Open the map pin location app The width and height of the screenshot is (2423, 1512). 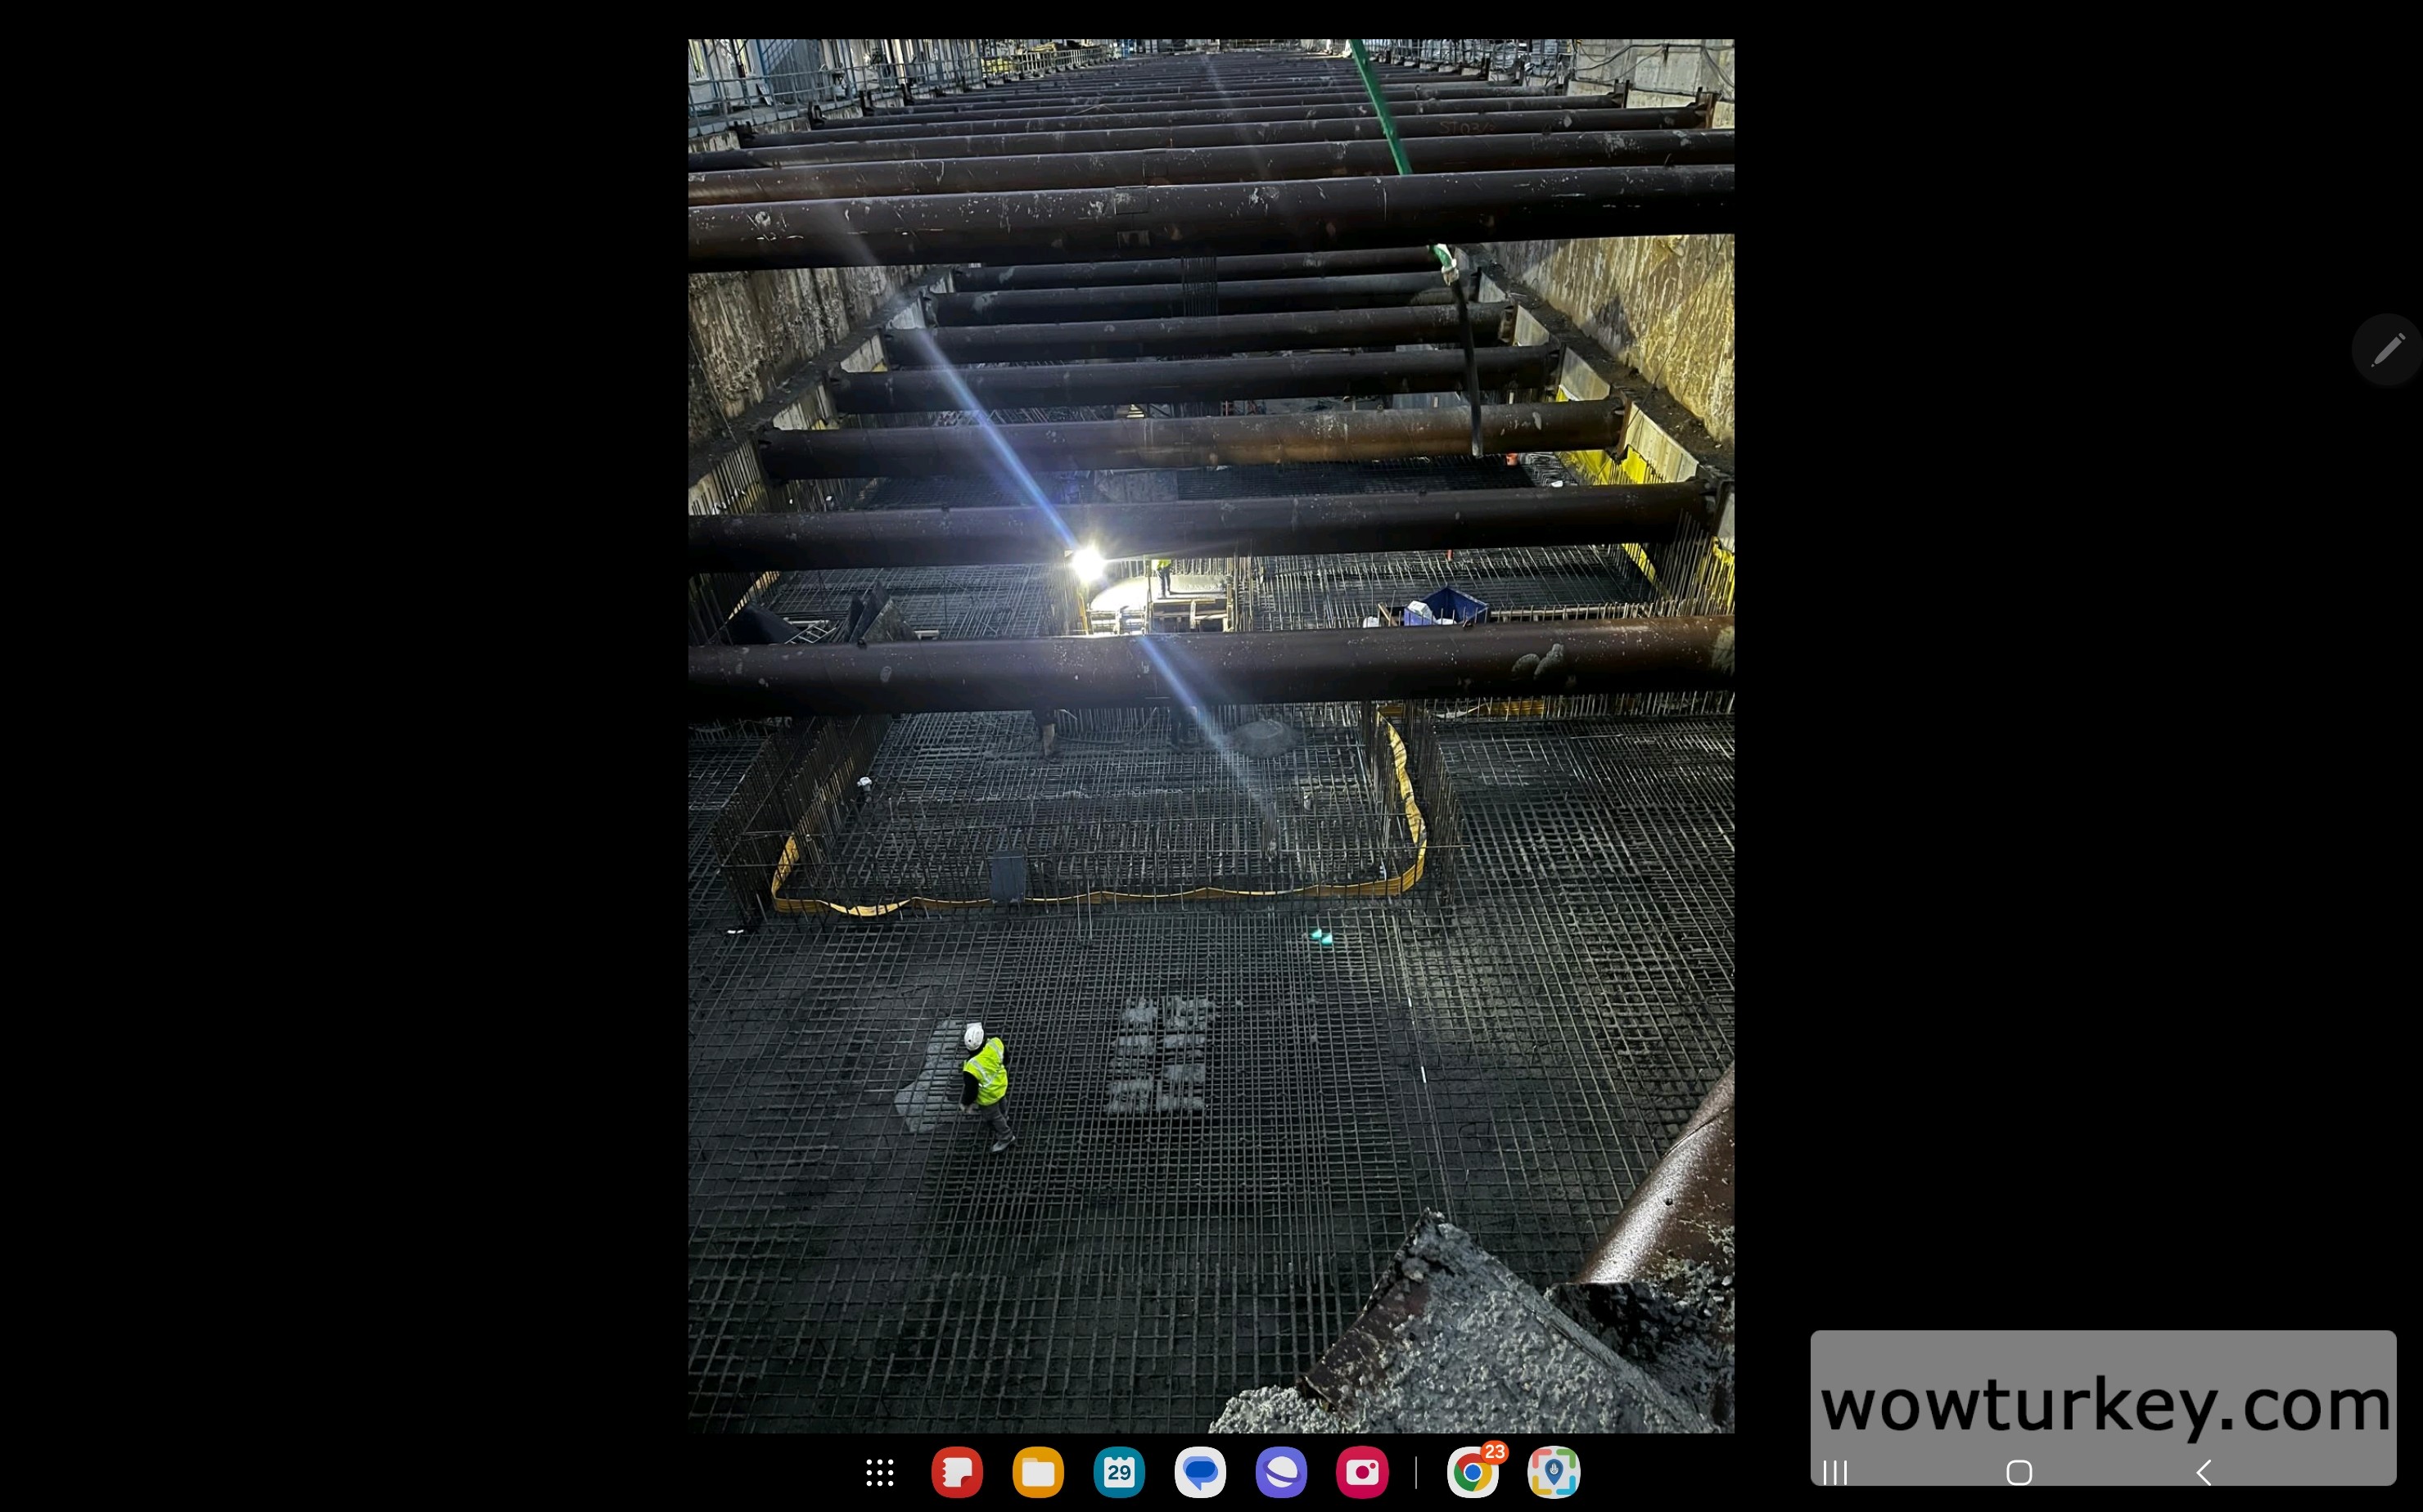point(1553,1472)
